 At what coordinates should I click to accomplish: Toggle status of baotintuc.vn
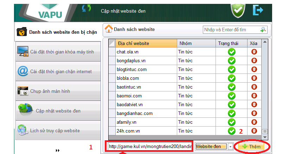[232, 87]
